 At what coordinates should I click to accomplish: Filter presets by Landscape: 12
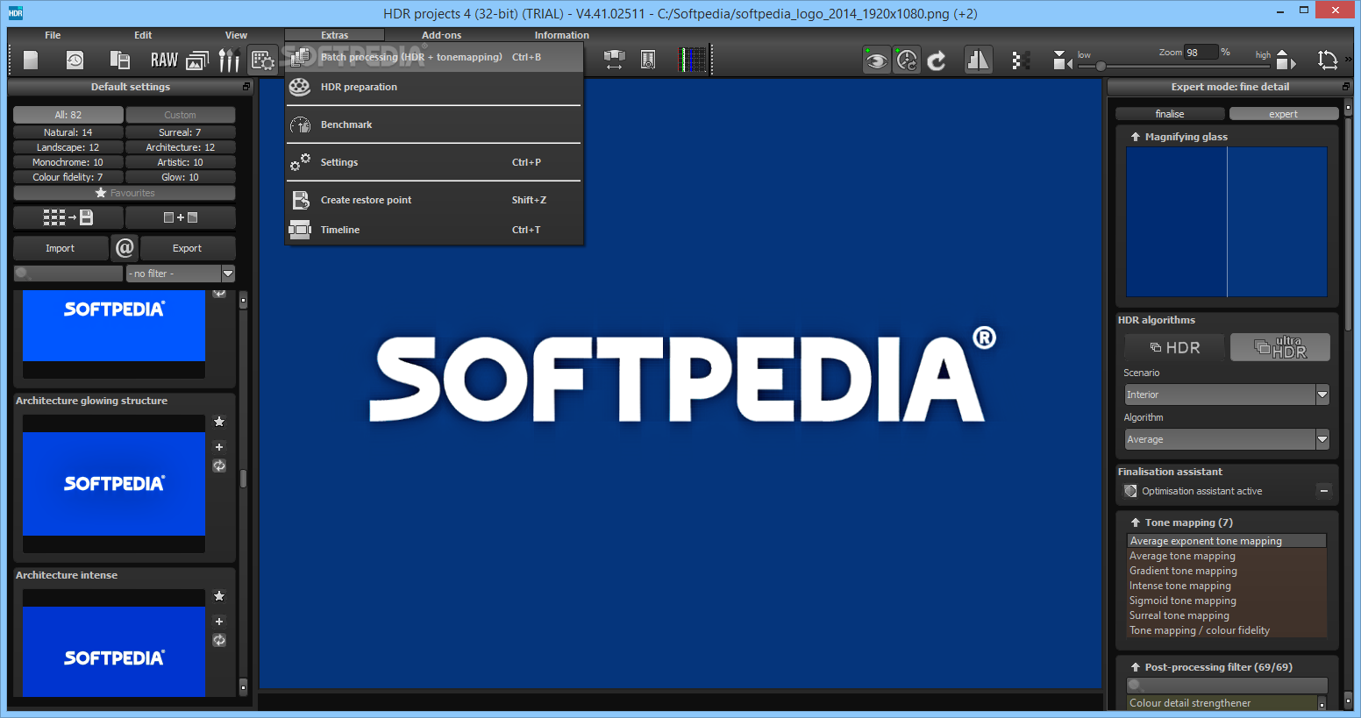pyautogui.click(x=68, y=147)
